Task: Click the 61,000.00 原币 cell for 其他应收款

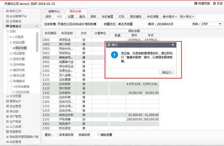Action: tap(134, 115)
